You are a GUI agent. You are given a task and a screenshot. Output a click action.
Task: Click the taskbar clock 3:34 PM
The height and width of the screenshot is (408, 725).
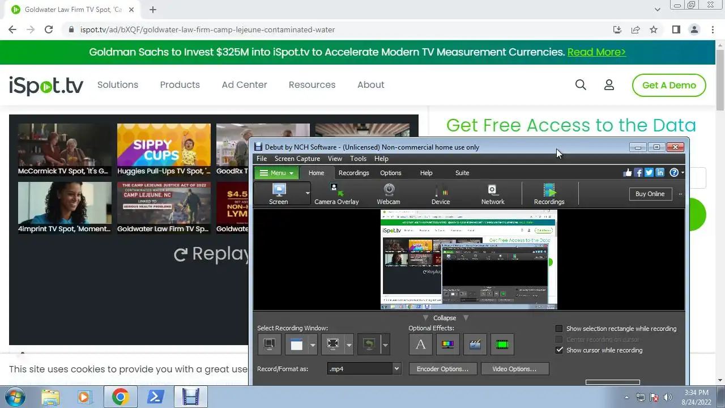point(696,392)
